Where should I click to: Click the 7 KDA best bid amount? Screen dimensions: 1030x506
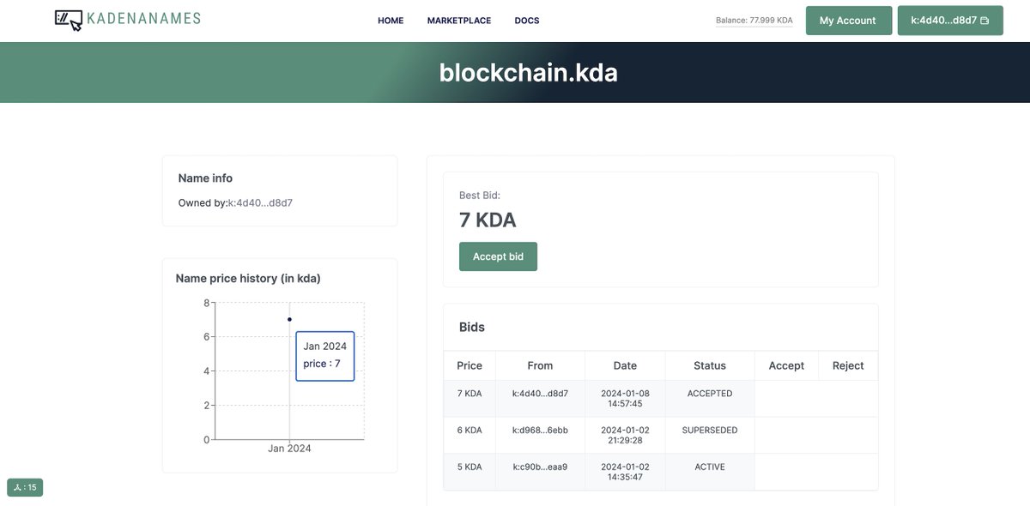click(x=488, y=220)
